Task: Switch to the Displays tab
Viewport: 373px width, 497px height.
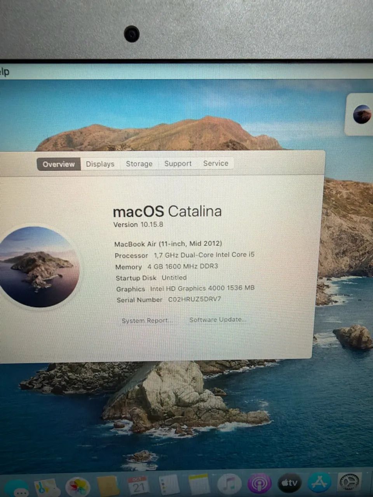Action: click(100, 164)
